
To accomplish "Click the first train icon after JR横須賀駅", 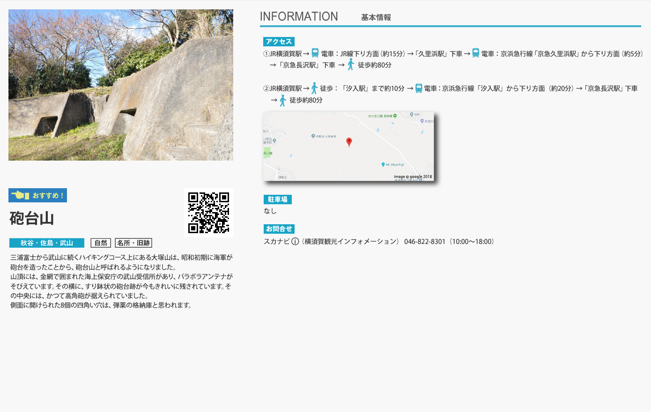I will (315, 53).
